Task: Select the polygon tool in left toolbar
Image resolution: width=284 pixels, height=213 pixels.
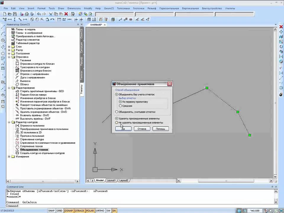Action: click(x=3, y=53)
